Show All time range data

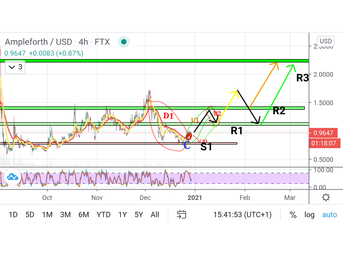click(x=155, y=215)
